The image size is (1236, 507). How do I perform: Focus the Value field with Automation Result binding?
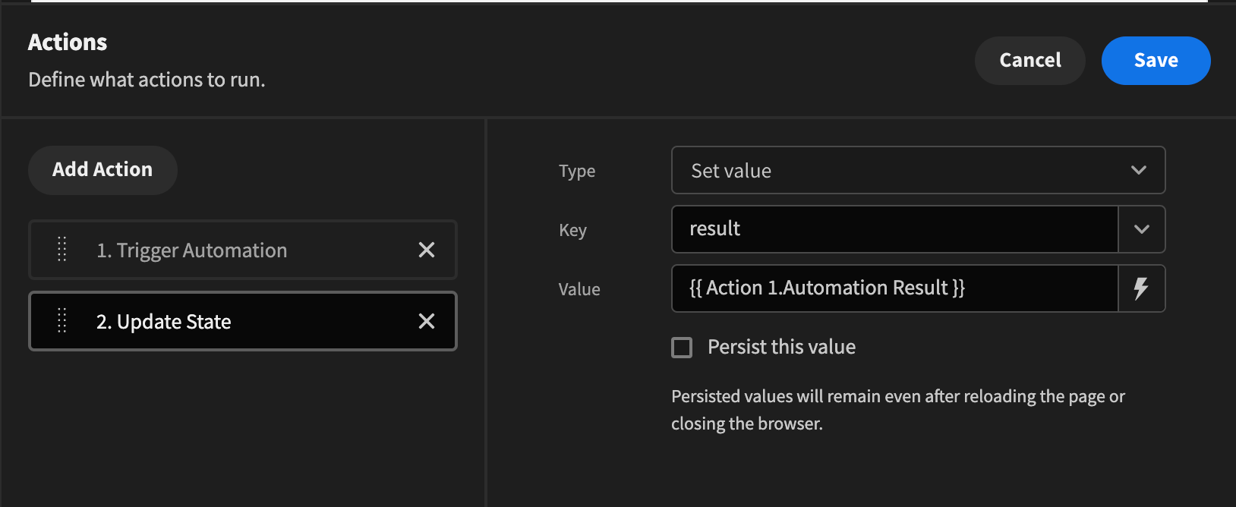click(894, 288)
